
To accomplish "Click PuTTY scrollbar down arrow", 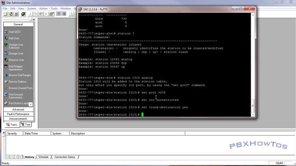I will click(253, 115).
